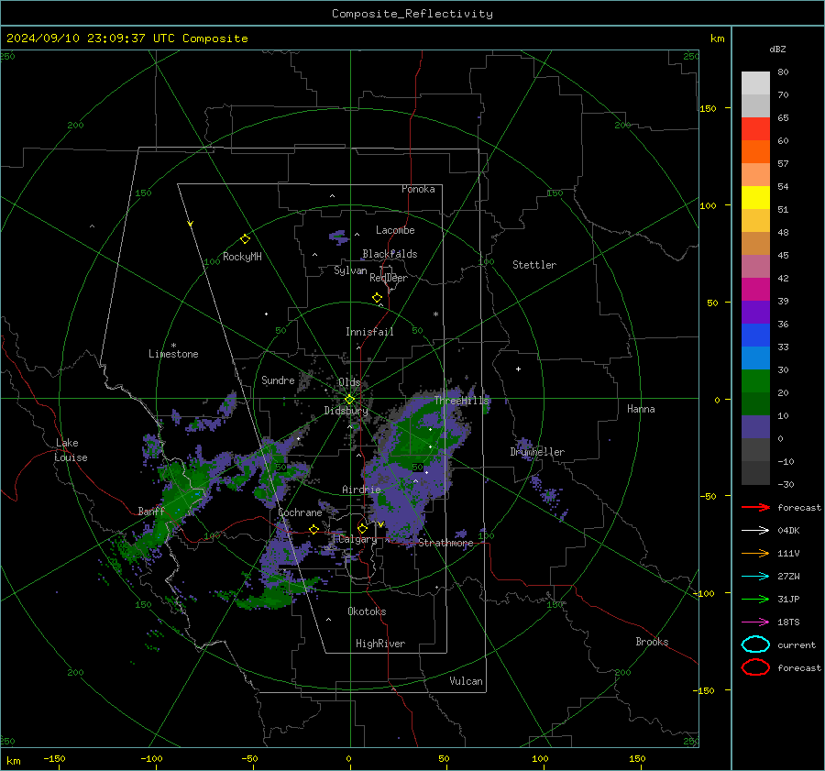Click yellow diamond marker below Cochrane
Screen dimensions: 825x771
[x=314, y=529]
